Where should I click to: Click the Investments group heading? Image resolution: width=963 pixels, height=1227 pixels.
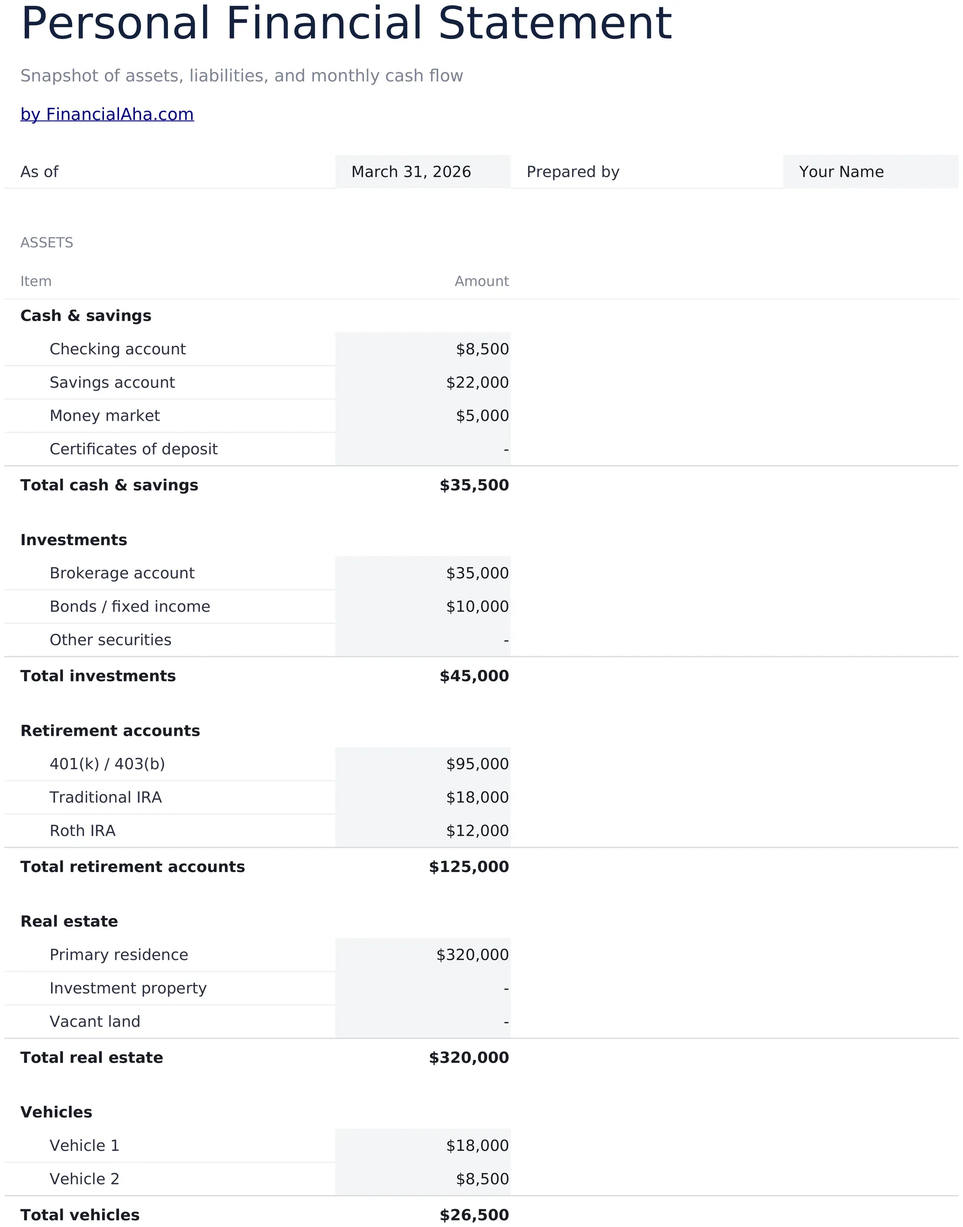click(74, 540)
